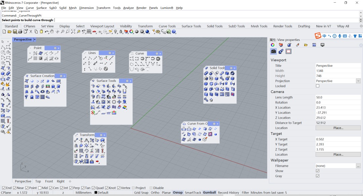The width and height of the screenshot is (363, 196).
Task: Click the black Default layer color swatch
Action: [x=96, y=193]
